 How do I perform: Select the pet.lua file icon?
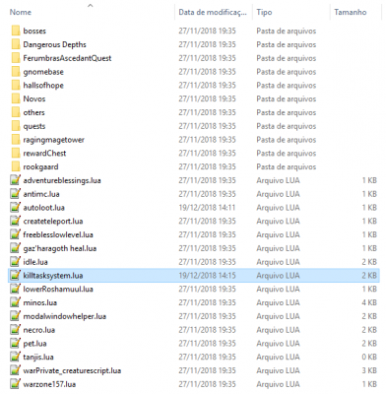[15, 344]
